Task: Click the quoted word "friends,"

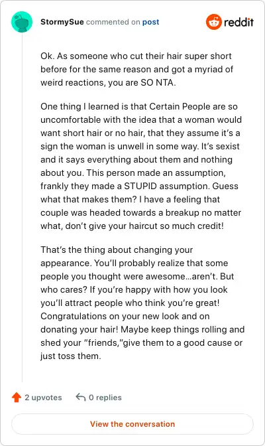Action: coord(103,342)
